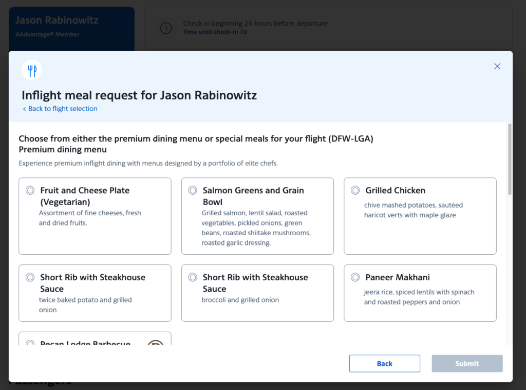Click the Submit button

[x=466, y=363]
